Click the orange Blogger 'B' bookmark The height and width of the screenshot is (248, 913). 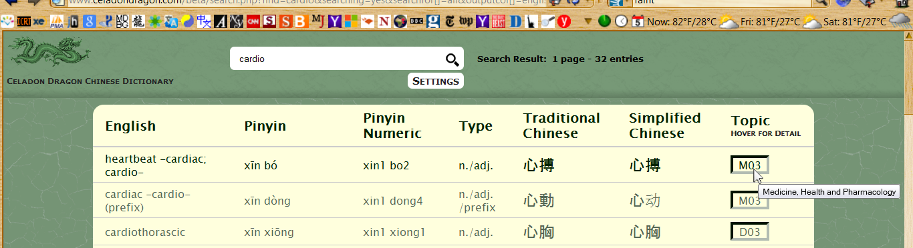[301, 21]
